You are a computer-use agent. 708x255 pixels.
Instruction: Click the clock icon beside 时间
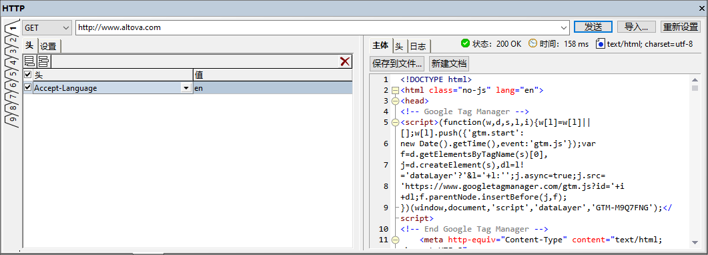click(533, 43)
